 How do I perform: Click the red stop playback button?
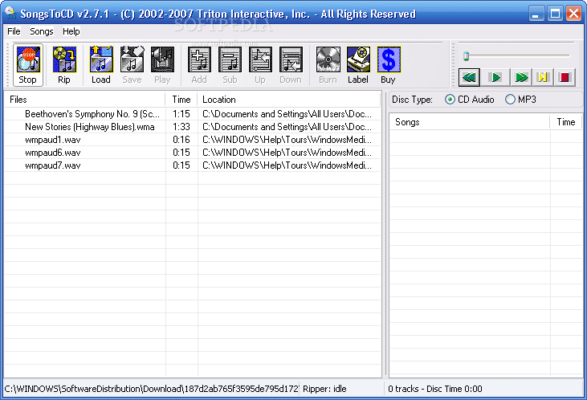[x=565, y=78]
